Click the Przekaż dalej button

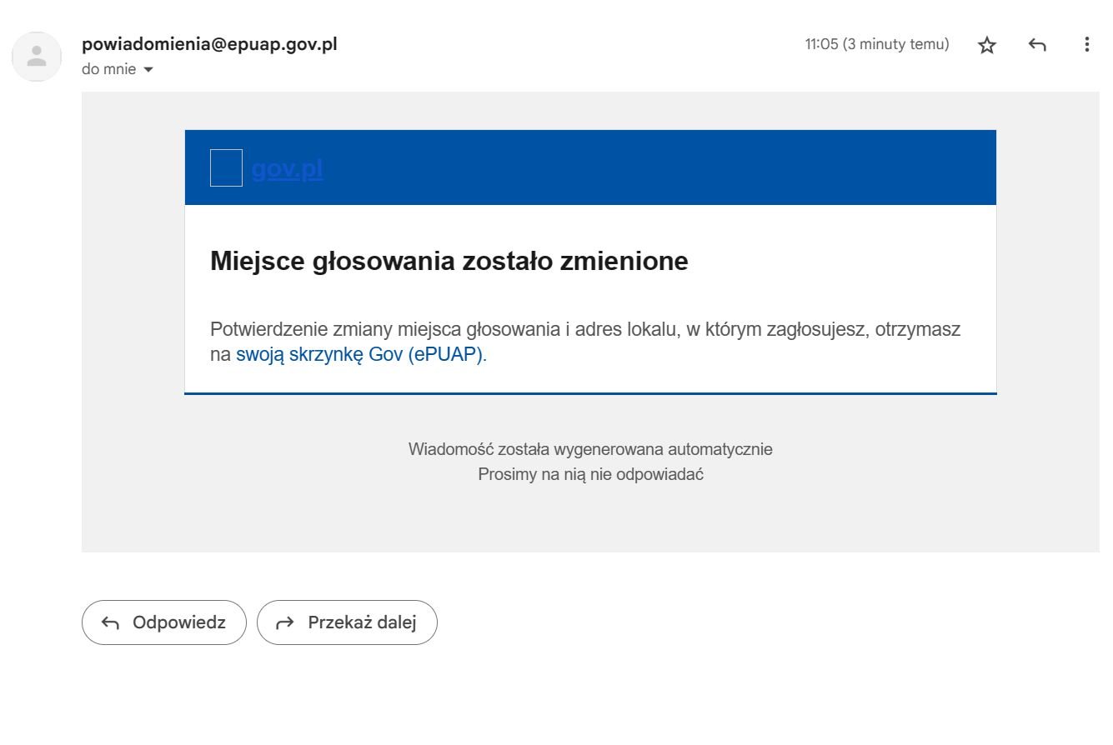(347, 622)
